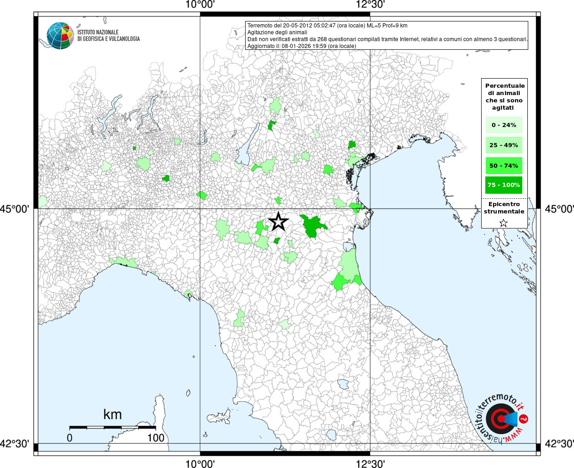This screenshot has width=574, height=468.
Task: Click the INGV globe logo
Action: (60, 36)
